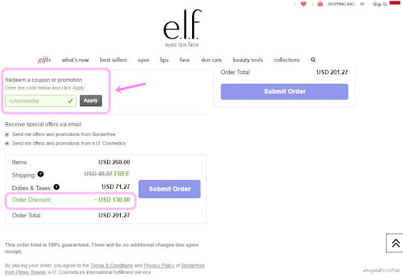Open the shopping bag icon
The width and height of the screenshot is (403, 277).
pyautogui.click(x=321, y=4)
